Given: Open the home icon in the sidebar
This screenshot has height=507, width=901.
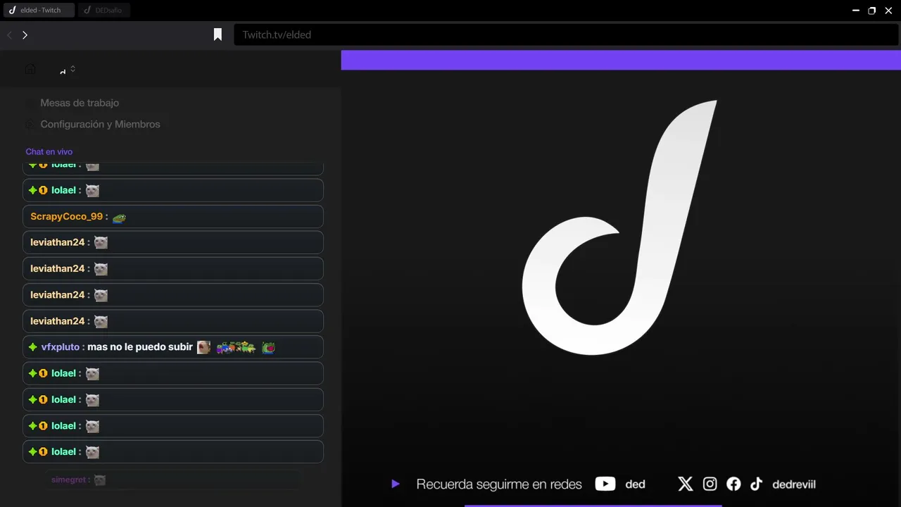Looking at the screenshot, I should (30, 69).
